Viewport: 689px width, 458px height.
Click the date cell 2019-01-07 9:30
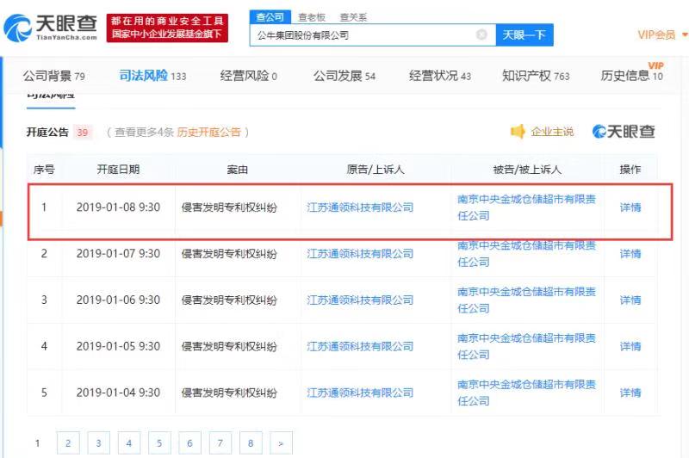point(118,253)
